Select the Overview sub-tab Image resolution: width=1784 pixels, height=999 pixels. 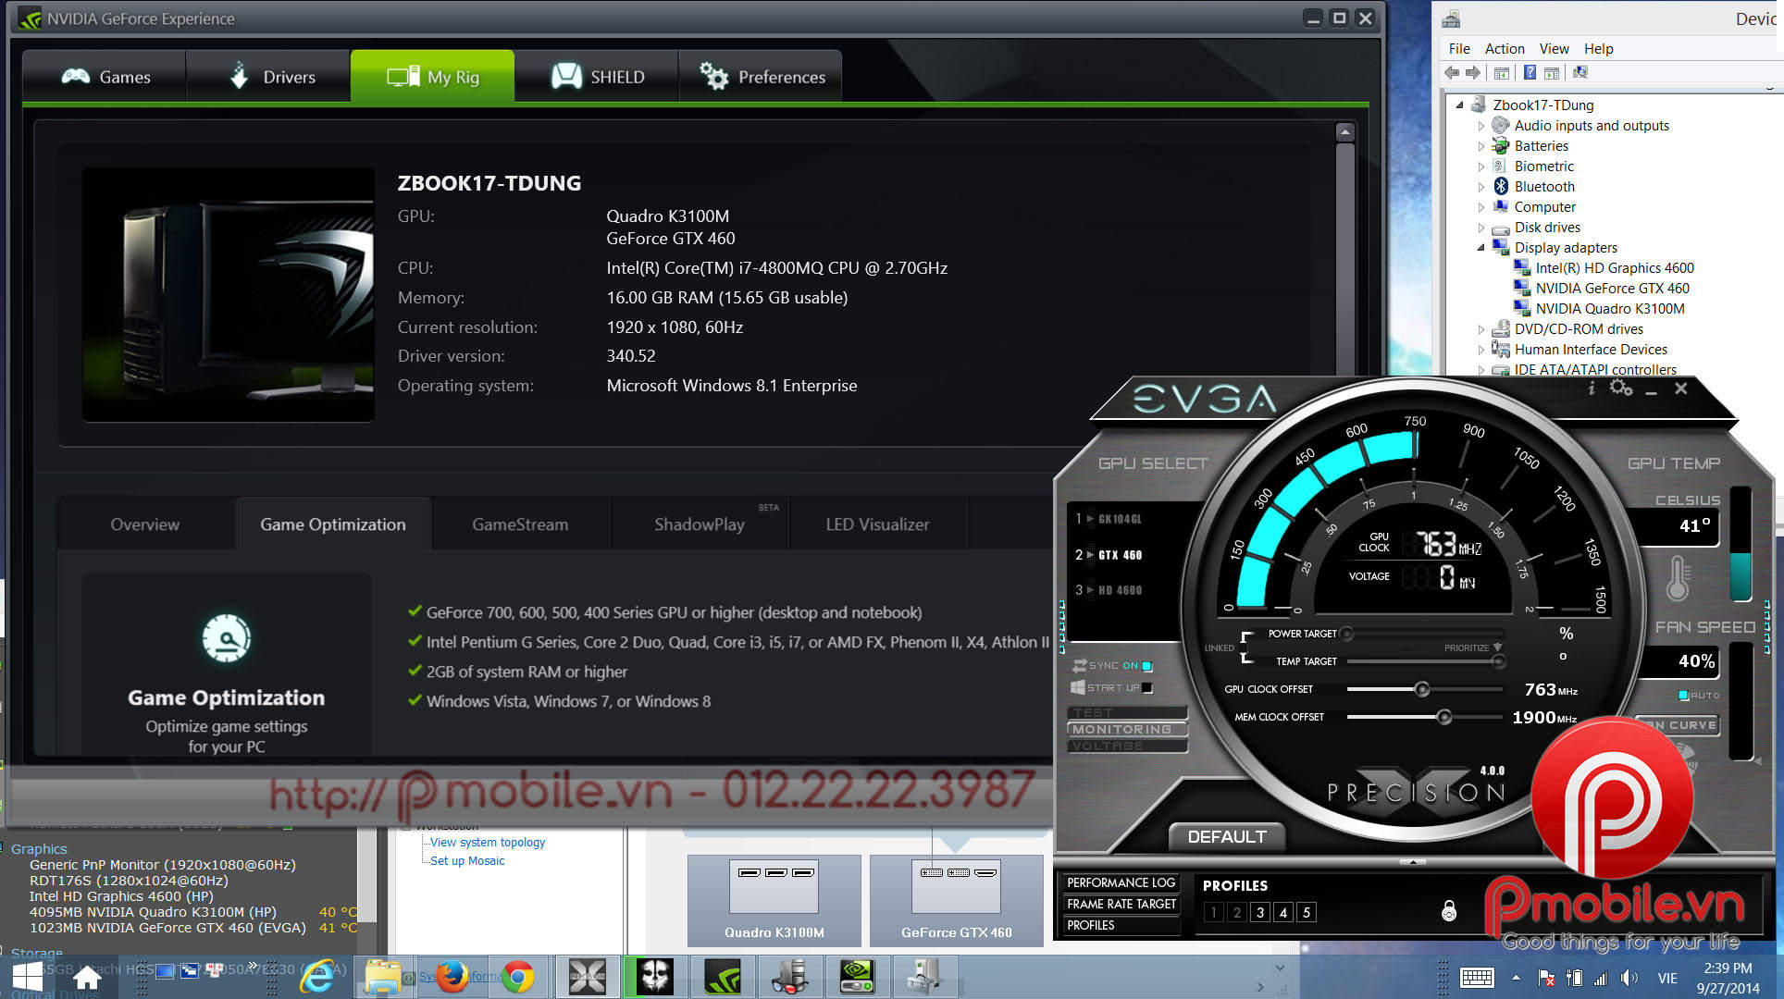pyautogui.click(x=145, y=524)
